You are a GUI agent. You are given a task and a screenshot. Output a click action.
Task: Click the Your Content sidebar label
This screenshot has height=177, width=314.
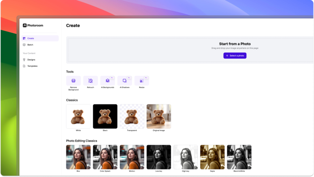[x=29, y=53]
